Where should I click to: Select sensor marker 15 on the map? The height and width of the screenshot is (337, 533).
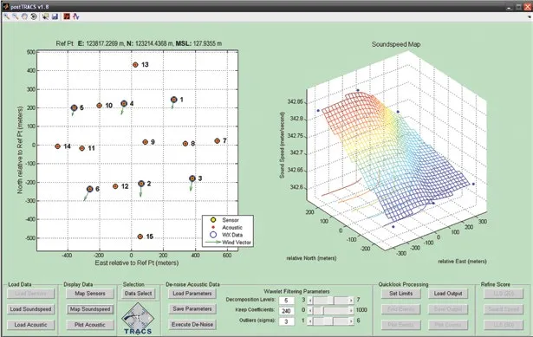point(140,237)
